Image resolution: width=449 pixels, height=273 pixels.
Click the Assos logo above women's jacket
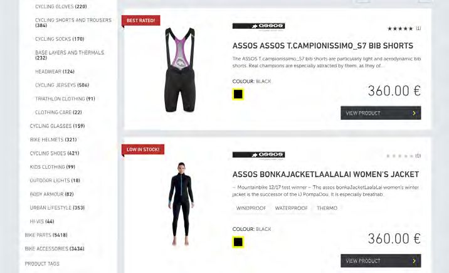tap(258, 155)
